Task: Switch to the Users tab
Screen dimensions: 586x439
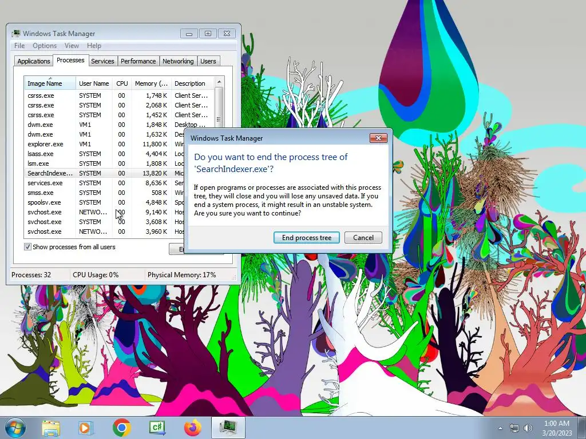Action: click(208, 61)
